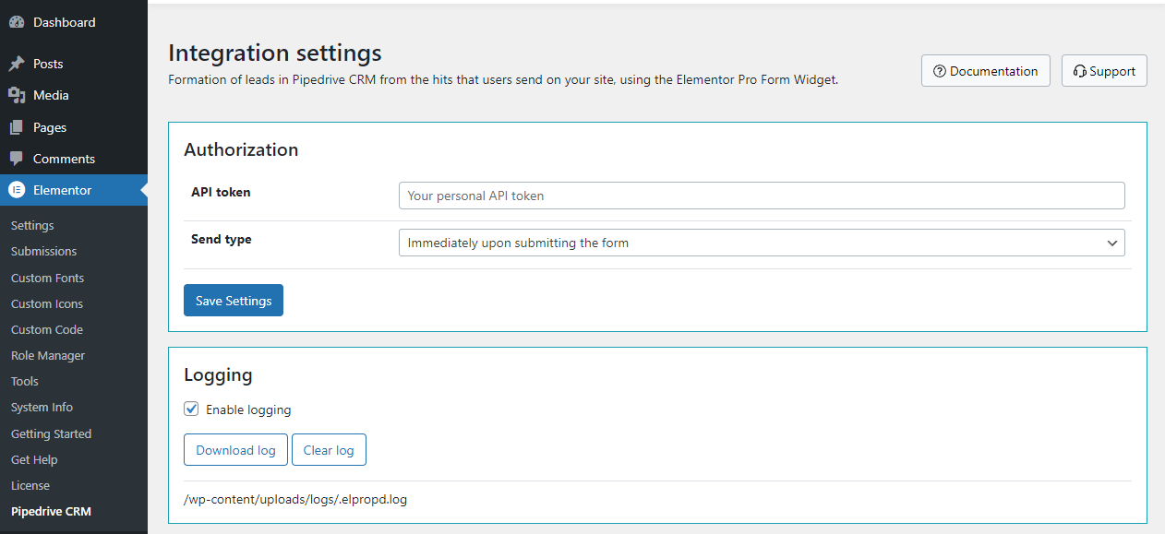Click the Save Settings button

(x=234, y=301)
